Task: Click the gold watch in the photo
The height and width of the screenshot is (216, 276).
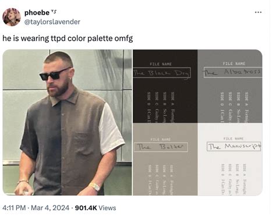Action: [x=95, y=187]
